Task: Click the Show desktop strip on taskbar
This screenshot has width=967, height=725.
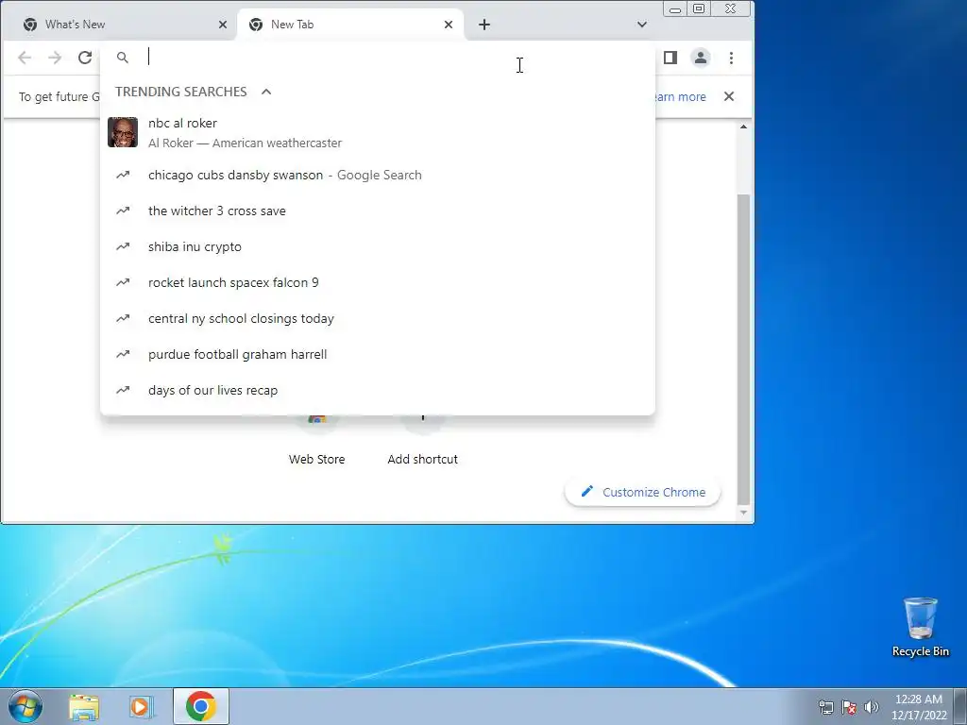Action: click(x=960, y=706)
